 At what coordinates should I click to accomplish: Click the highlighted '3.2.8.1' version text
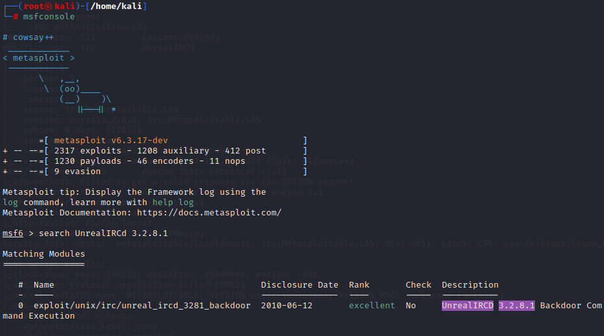click(x=517, y=306)
